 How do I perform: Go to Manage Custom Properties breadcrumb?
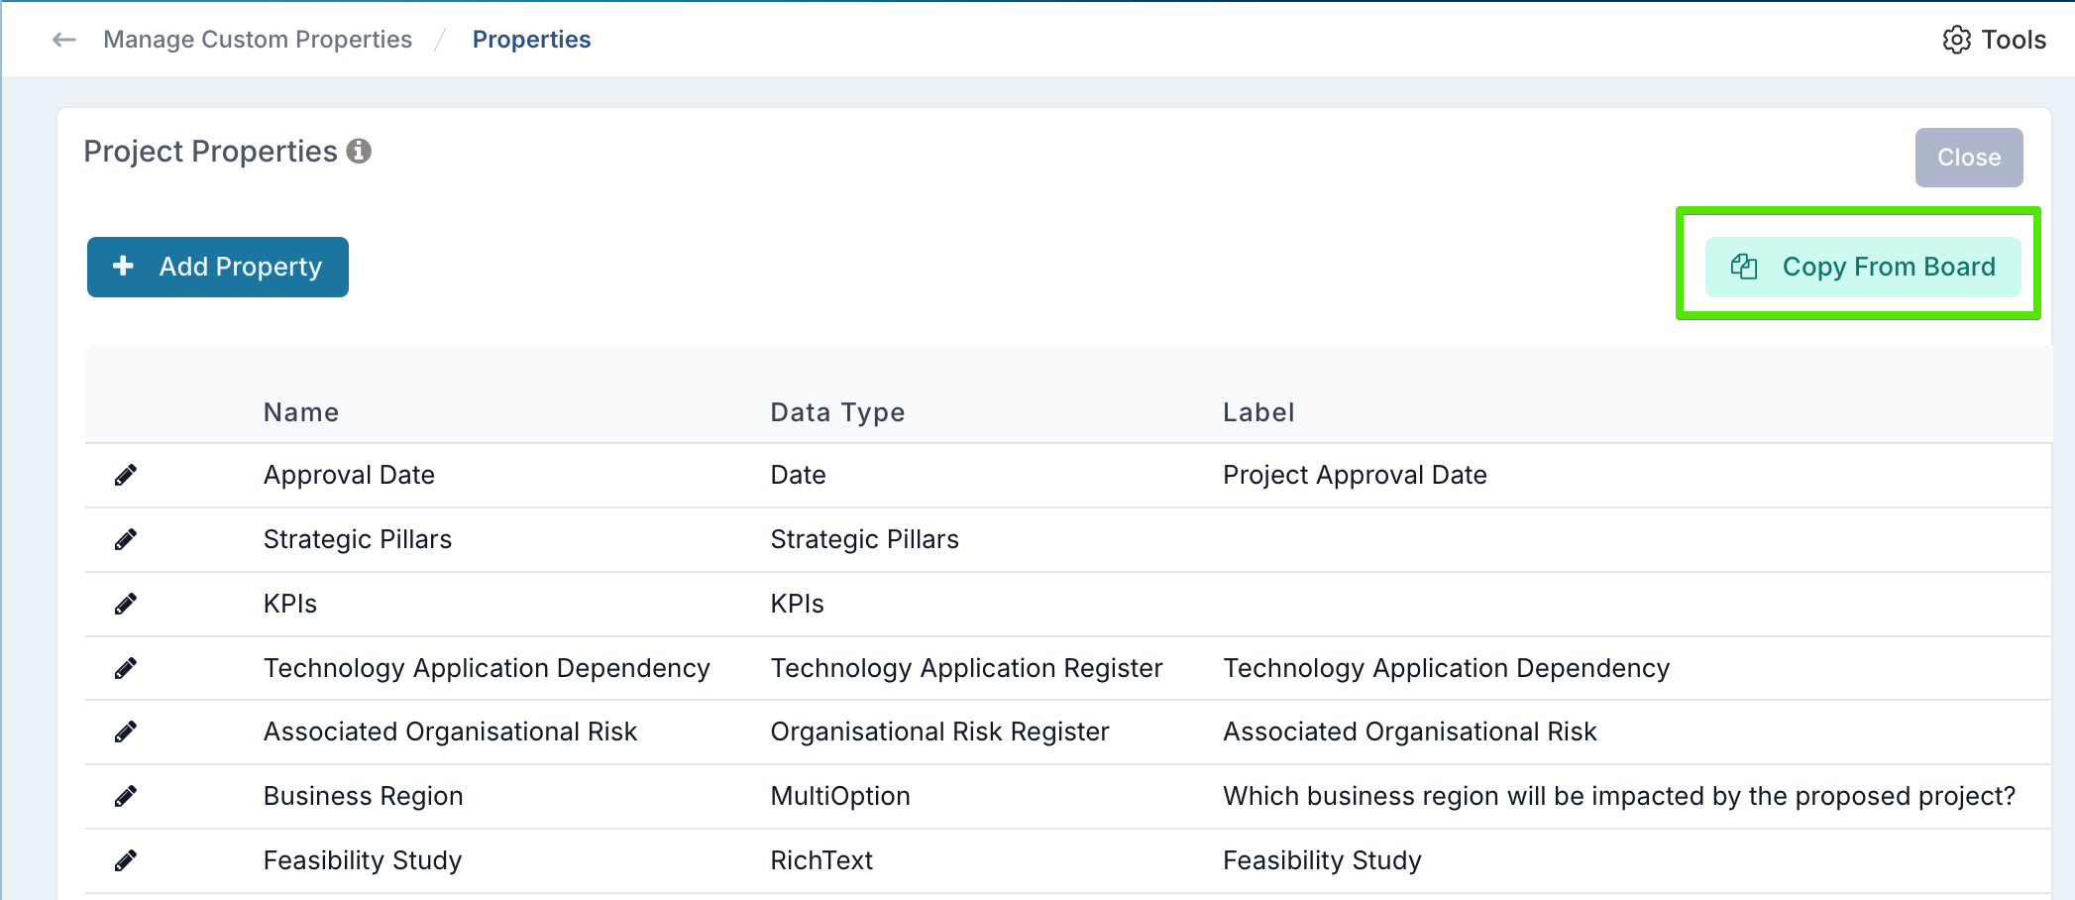(x=258, y=40)
